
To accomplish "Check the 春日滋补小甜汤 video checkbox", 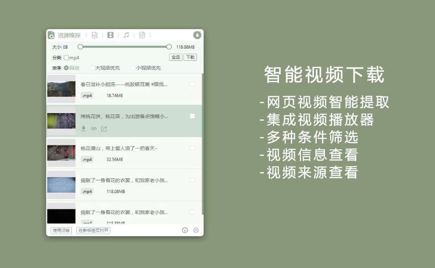I will (x=192, y=84).
